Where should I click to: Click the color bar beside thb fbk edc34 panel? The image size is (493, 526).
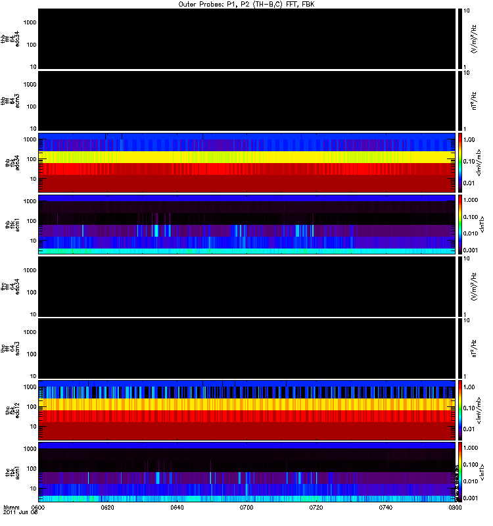(461, 162)
